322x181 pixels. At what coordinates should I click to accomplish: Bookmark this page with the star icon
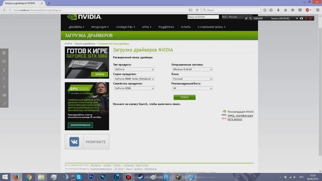[265, 10]
